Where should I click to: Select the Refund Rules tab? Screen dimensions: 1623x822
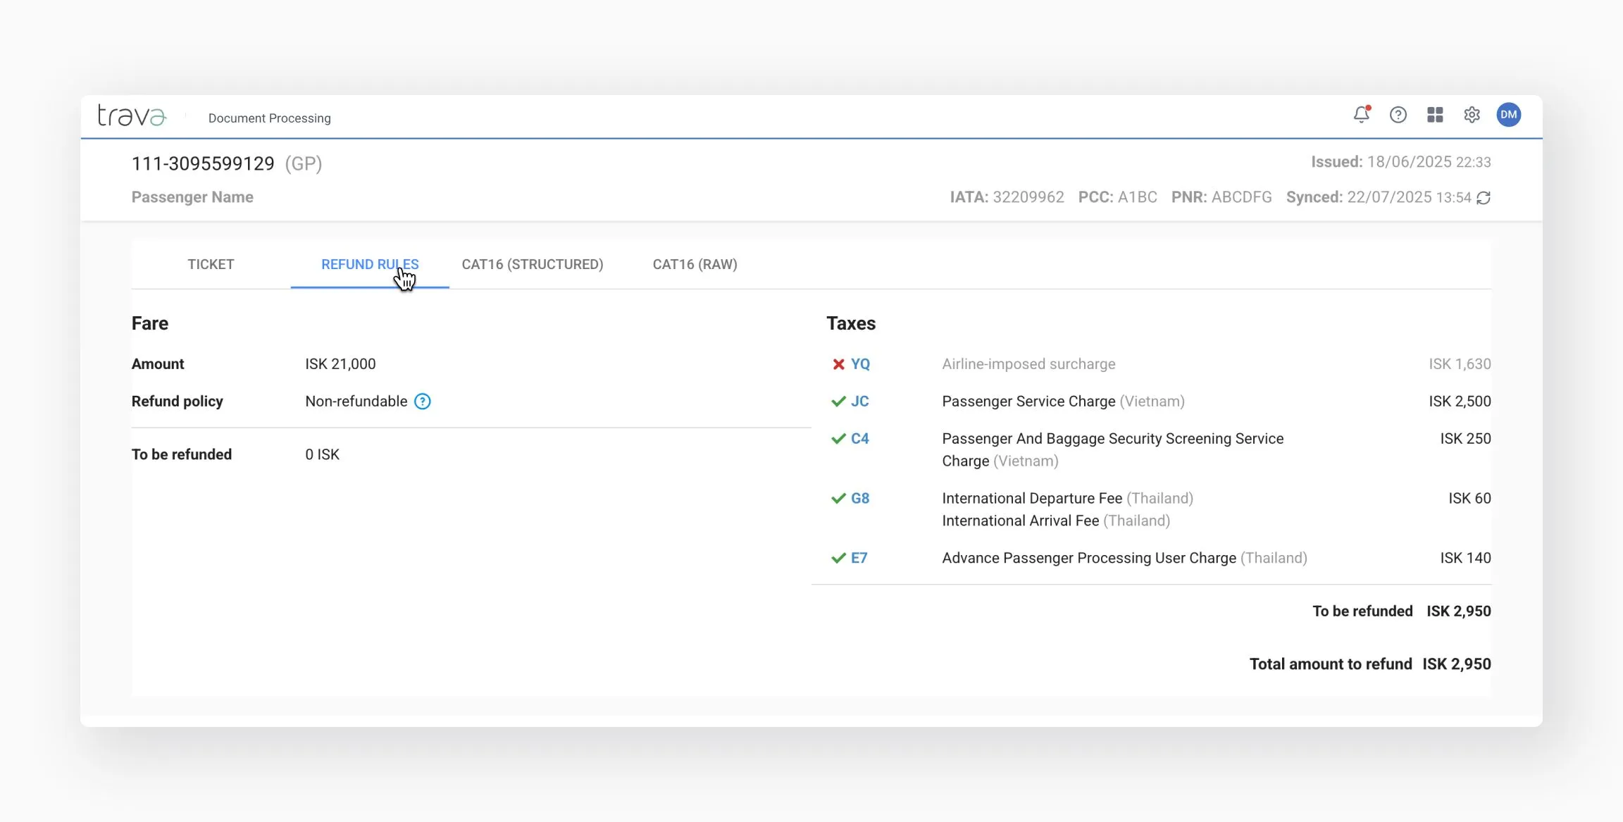pos(369,264)
